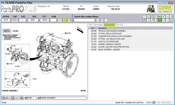This screenshot has height=105, width=175.
Task: Click callout 22.526 on diagram inset
Action: coord(17,66)
